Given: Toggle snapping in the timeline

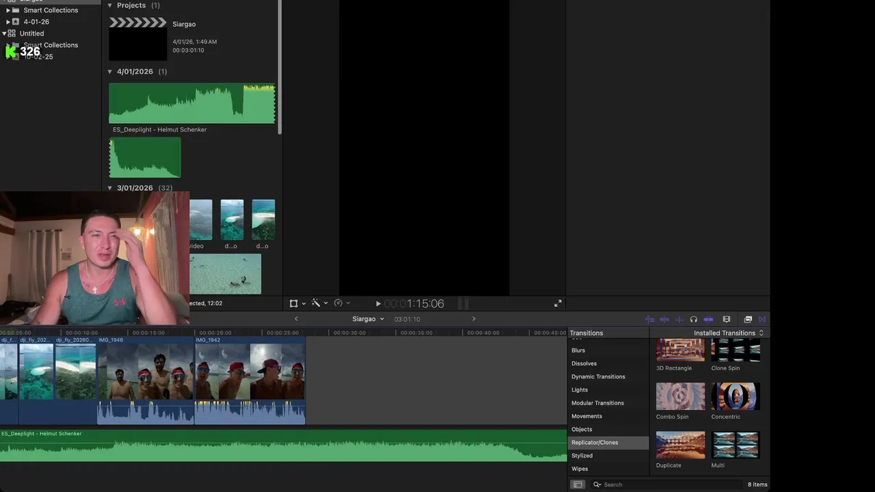Looking at the screenshot, I should pyautogui.click(x=709, y=319).
